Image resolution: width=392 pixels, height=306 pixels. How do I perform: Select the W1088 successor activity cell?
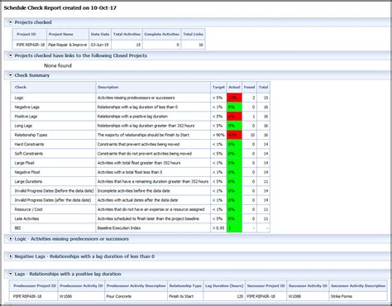coord(308,296)
